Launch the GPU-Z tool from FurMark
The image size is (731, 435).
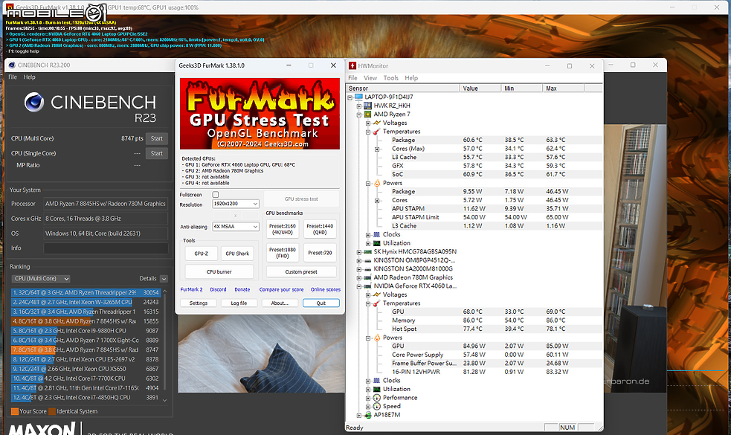(201, 254)
